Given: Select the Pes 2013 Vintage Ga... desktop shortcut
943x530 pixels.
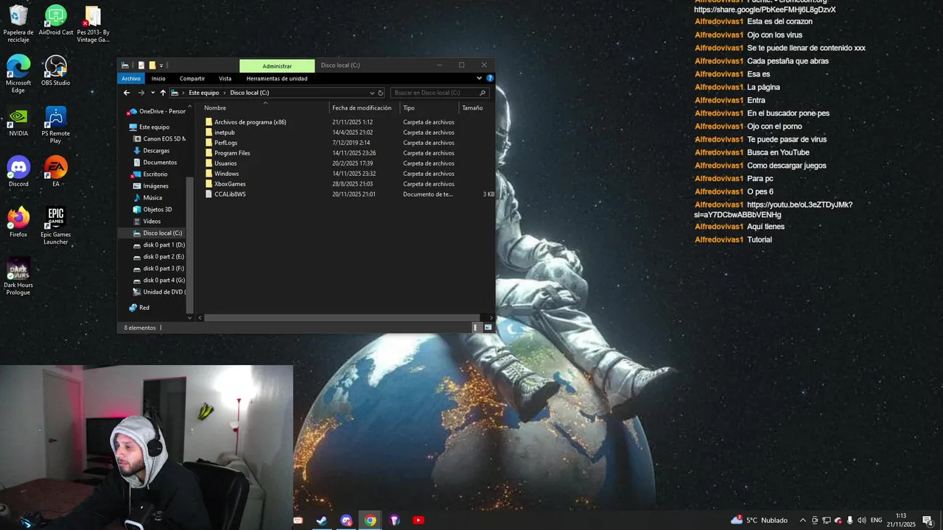Looking at the screenshot, I should click(x=93, y=24).
